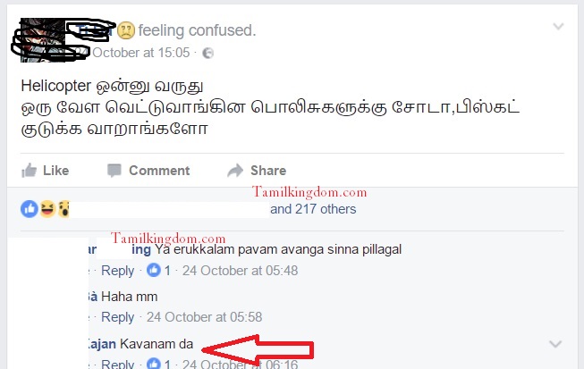Click the public globe privacy icon
The width and height of the screenshot is (584, 369).
click(x=207, y=54)
